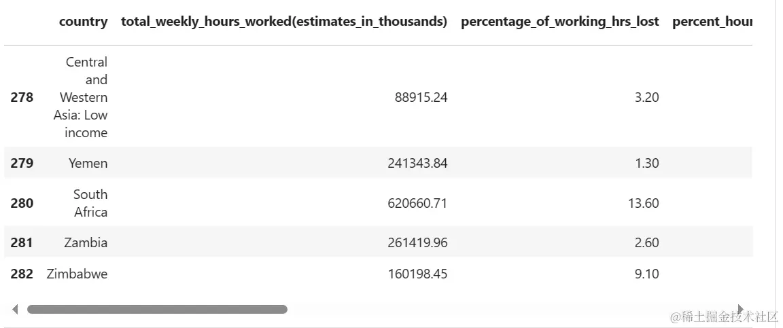Select row index 281

tap(22, 242)
